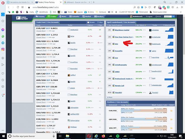Open the sidebar History clock icon
This screenshot has width=185, height=139.
pyautogui.click(x=3, y=80)
